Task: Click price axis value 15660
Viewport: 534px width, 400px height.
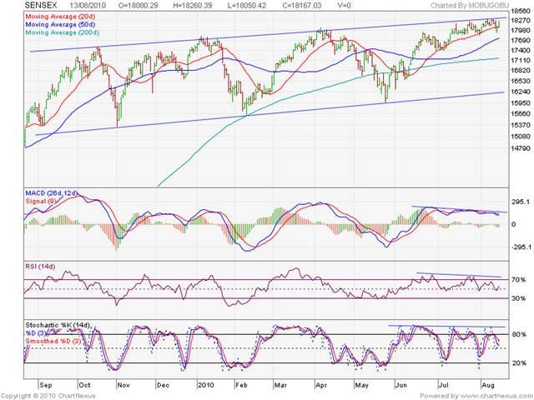Action: coord(520,113)
